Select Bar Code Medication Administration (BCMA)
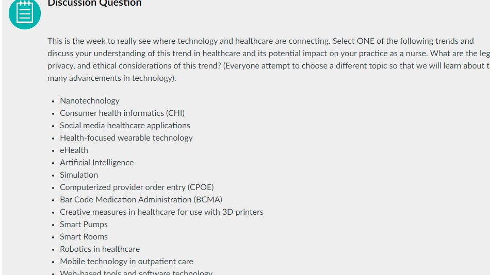490x275 pixels. click(x=141, y=199)
